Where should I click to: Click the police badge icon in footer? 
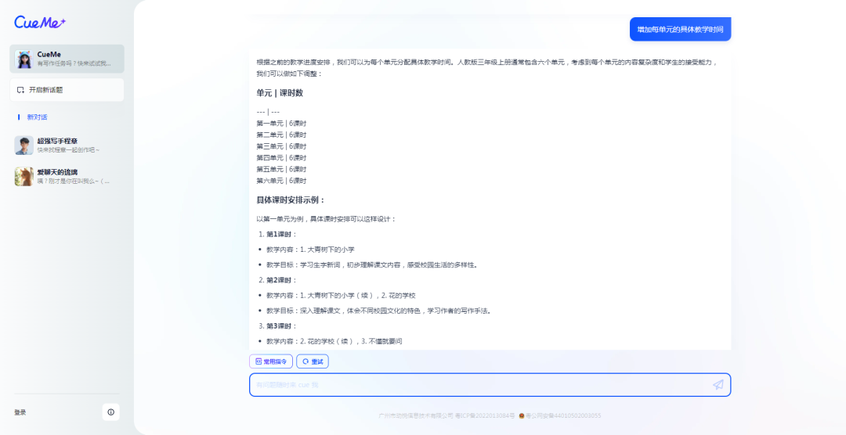[522, 415]
